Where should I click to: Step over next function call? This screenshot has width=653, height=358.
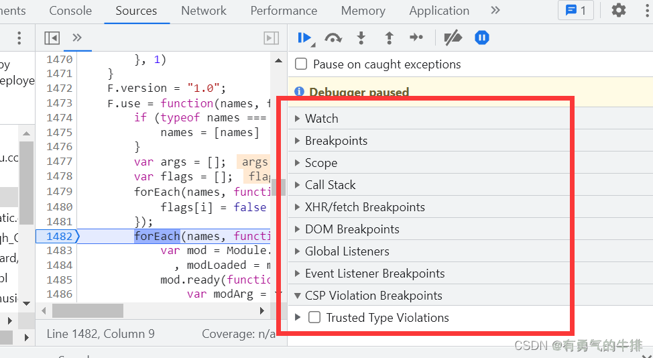pos(333,38)
